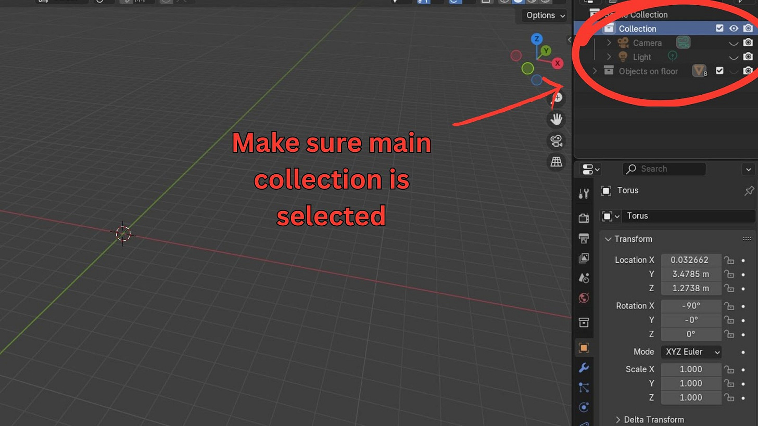The height and width of the screenshot is (426, 758).
Task: Expand the Camera row in the outliner
Action: click(x=609, y=43)
